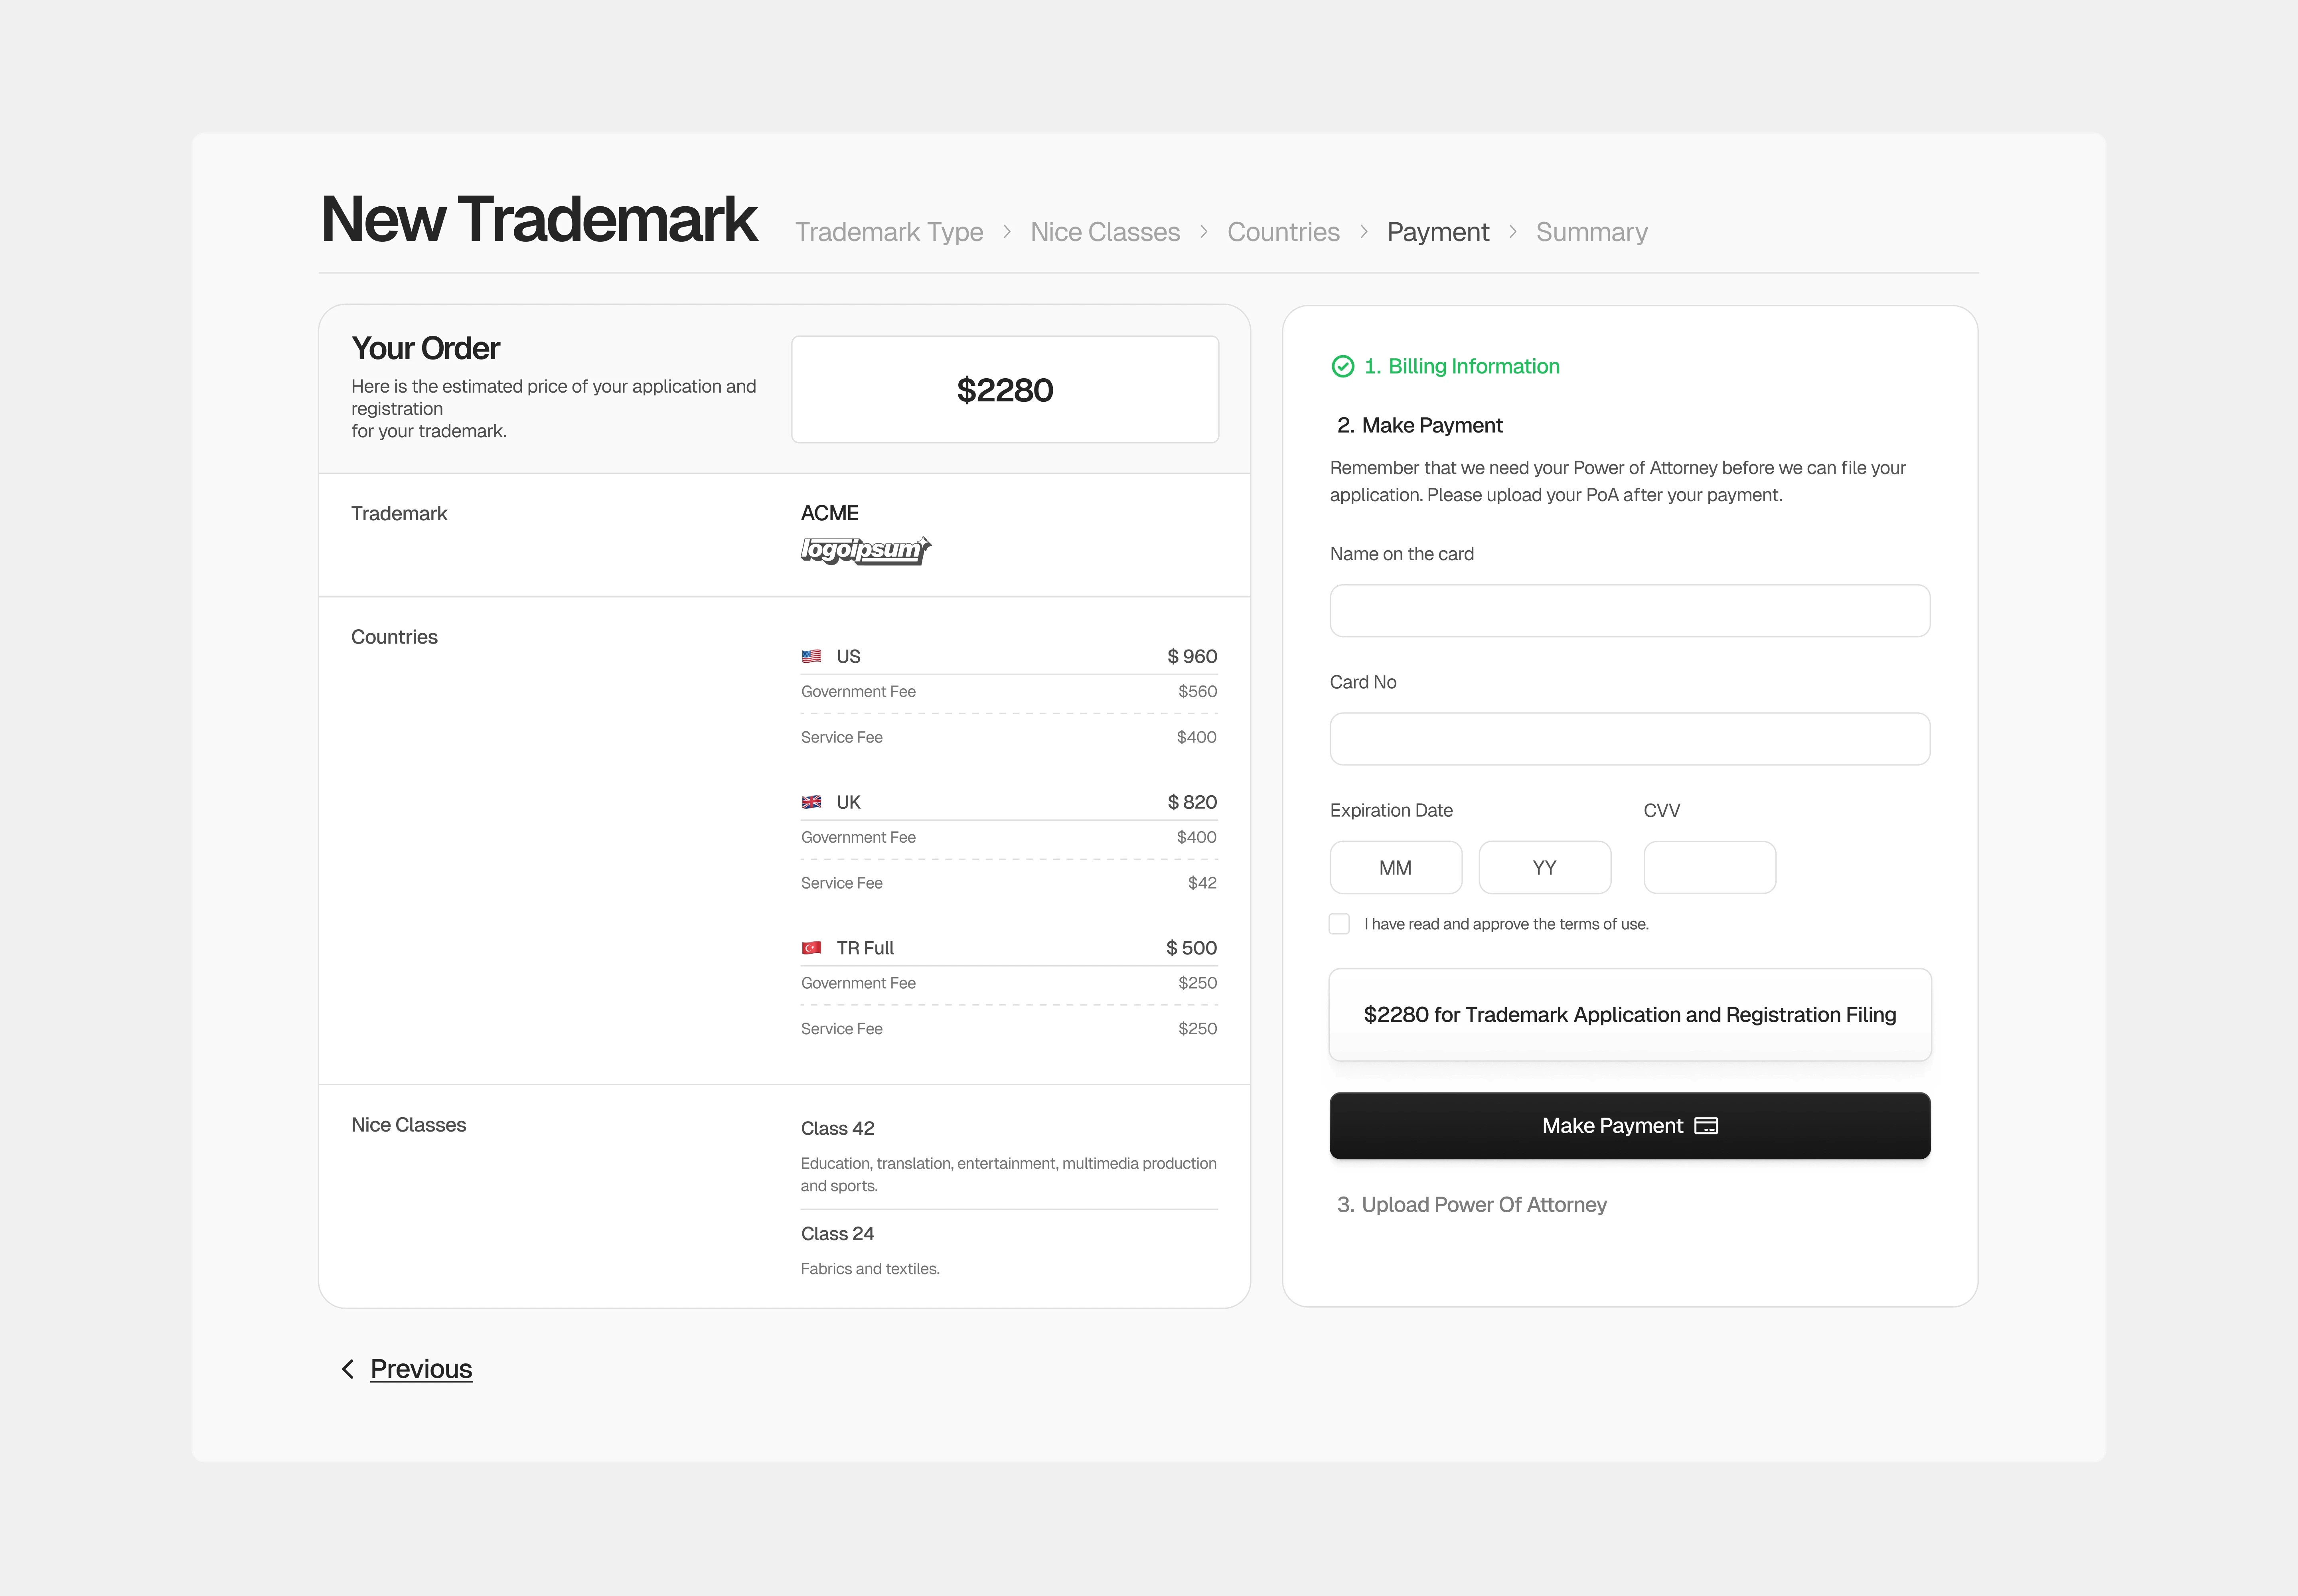This screenshot has width=2298, height=1596.
Task: Click the Previous link
Action: pos(421,1369)
